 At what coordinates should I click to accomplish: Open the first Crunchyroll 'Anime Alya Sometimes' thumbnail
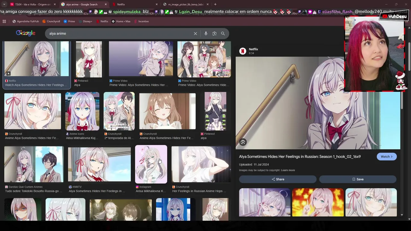click(x=32, y=111)
